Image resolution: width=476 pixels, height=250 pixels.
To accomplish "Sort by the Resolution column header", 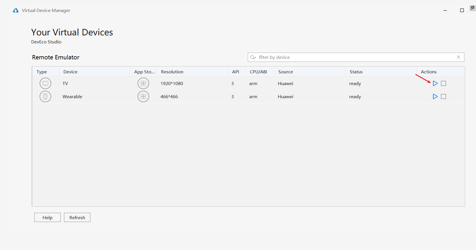I will (x=172, y=72).
